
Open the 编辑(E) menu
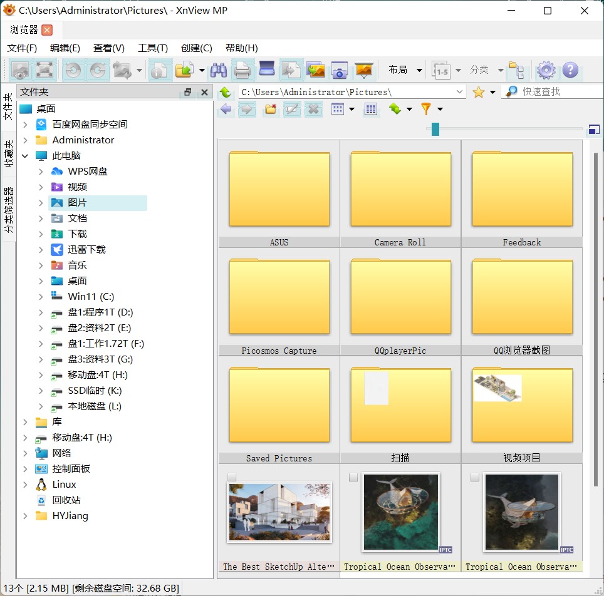coord(65,48)
